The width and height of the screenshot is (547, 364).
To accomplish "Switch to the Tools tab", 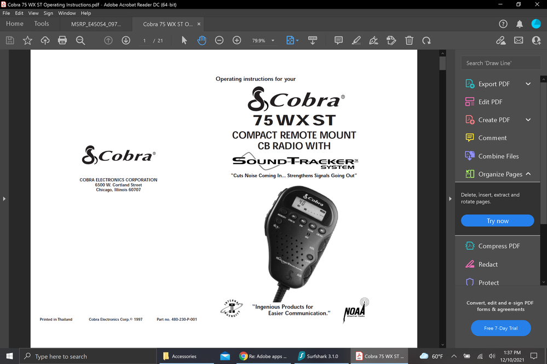I will click(42, 24).
